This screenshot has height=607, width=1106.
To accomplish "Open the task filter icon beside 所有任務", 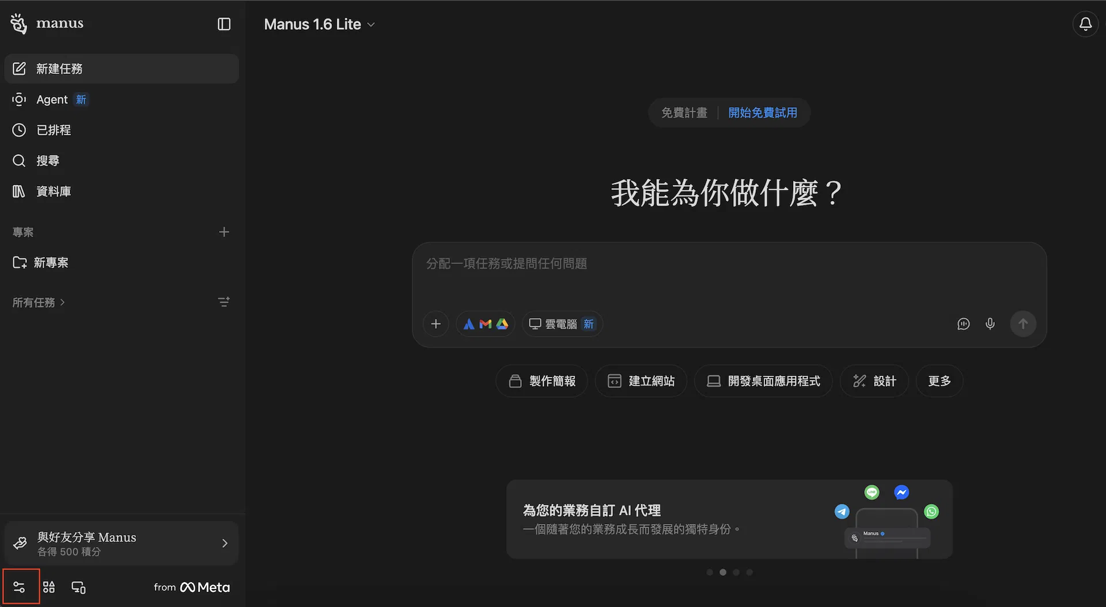I will click(224, 302).
